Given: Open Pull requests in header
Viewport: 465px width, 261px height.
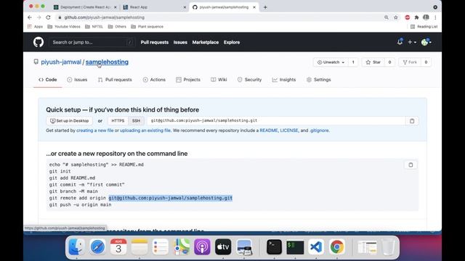Looking at the screenshot, I should (x=155, y=42).
